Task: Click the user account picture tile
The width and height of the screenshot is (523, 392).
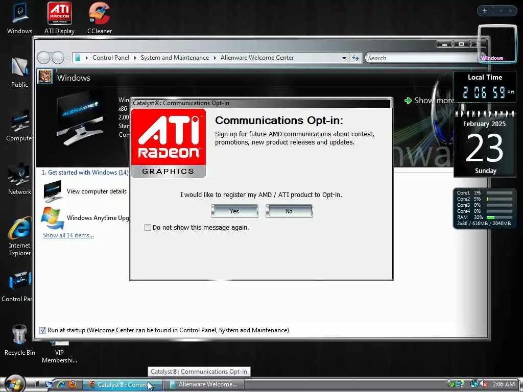Action: pos(45,77)
